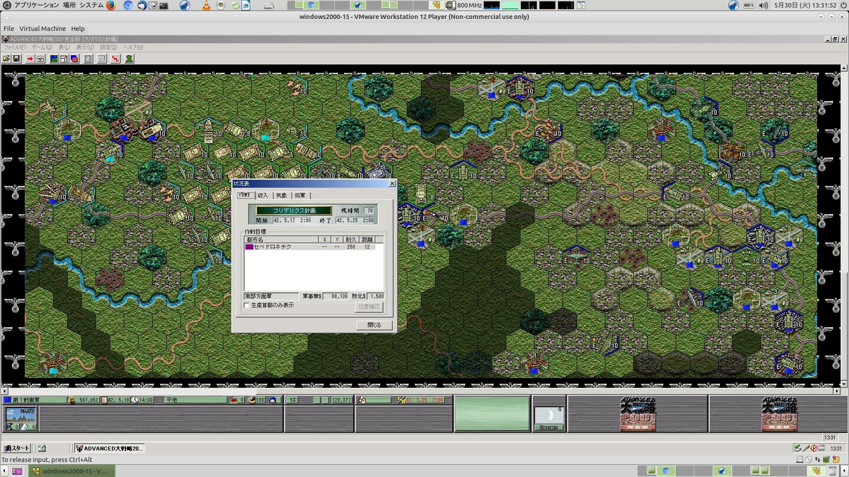Screen dimensions: 849x477
Task: Open the VMware Virtual Machine menu
Action: pos(42,29)
